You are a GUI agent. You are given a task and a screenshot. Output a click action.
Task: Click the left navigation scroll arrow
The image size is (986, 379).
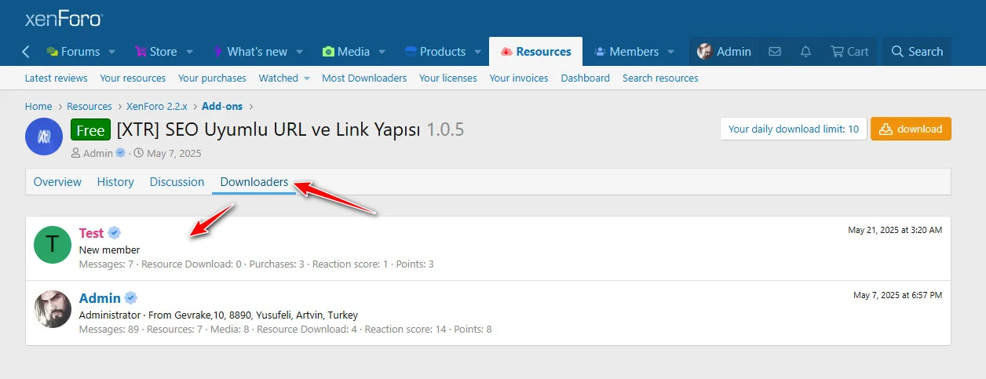pyautogui.click(x=26, y=52)
